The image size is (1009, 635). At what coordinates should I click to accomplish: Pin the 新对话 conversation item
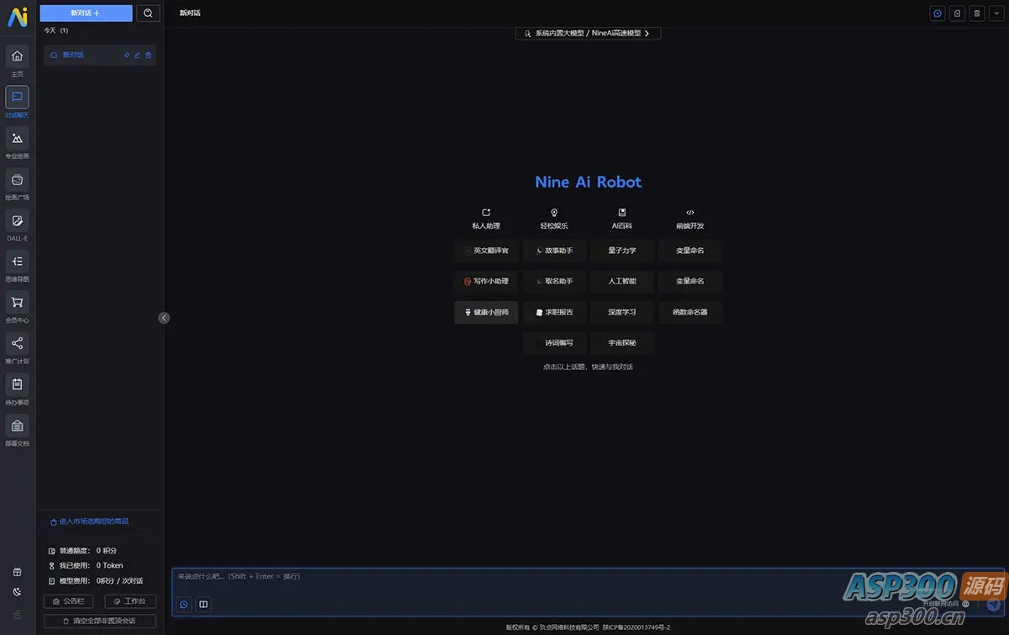[127, 56]
